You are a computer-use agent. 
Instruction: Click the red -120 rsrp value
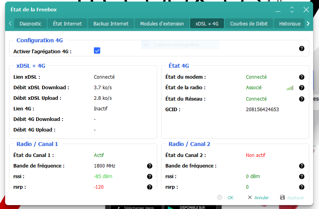(99, 187)
